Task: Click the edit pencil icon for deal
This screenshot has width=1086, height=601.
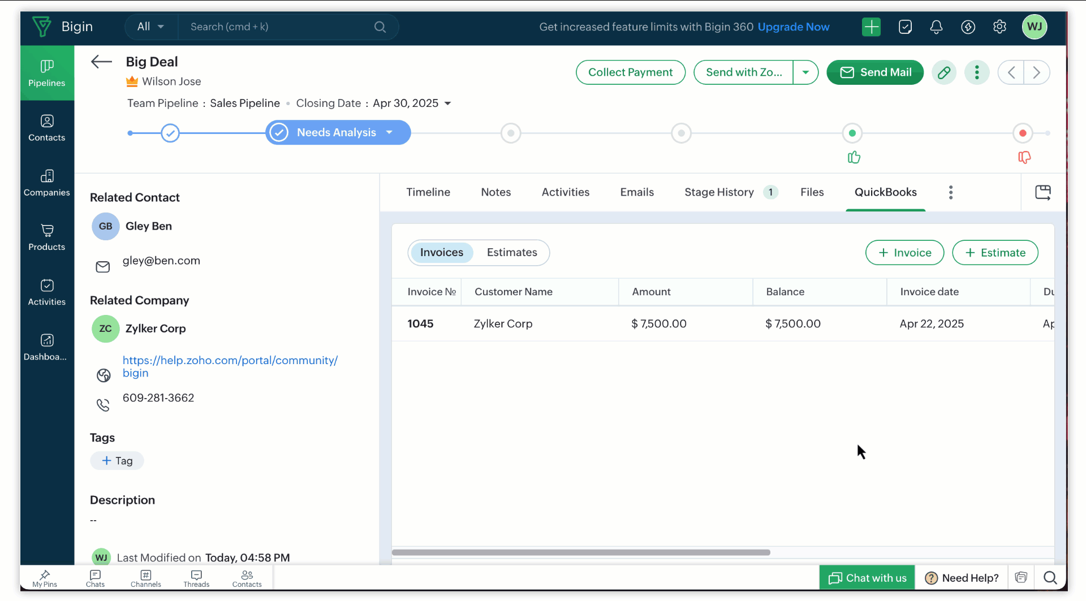Action: tap(944, 72)
